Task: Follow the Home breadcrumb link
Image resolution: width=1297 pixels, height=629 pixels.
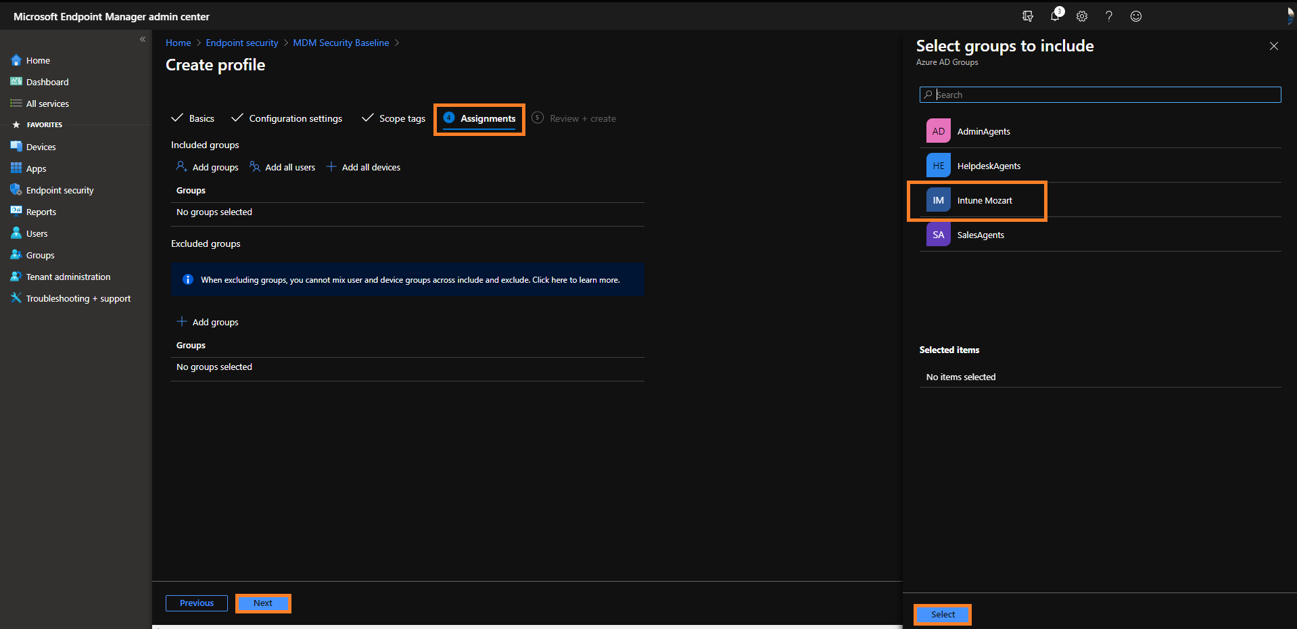Action: [x=179, y=43]
